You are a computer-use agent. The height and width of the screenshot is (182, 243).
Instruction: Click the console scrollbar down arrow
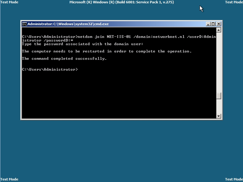[x=218, y=116]
